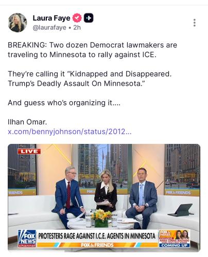Click the Laura Faye display name
This screenshot has width=208, height=257.
[x=51, y=18]
